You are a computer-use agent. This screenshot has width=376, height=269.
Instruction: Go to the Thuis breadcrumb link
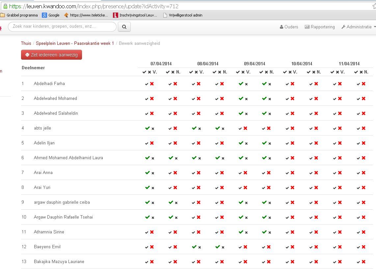coord(26,43)
